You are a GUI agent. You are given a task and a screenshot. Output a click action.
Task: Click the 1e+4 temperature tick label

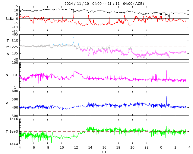coord(14,144)
